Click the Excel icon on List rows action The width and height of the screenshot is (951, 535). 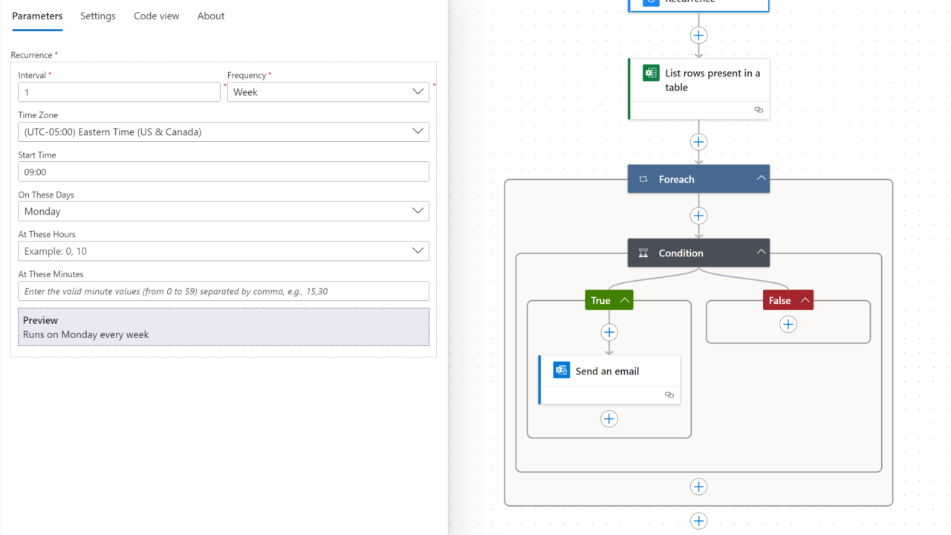651,73
